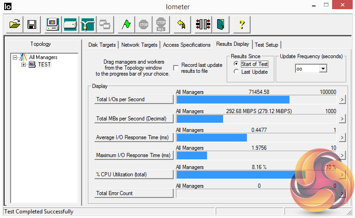Click 8.16 % CPU value
The image size is (355, 218).
tap(259, 167)
